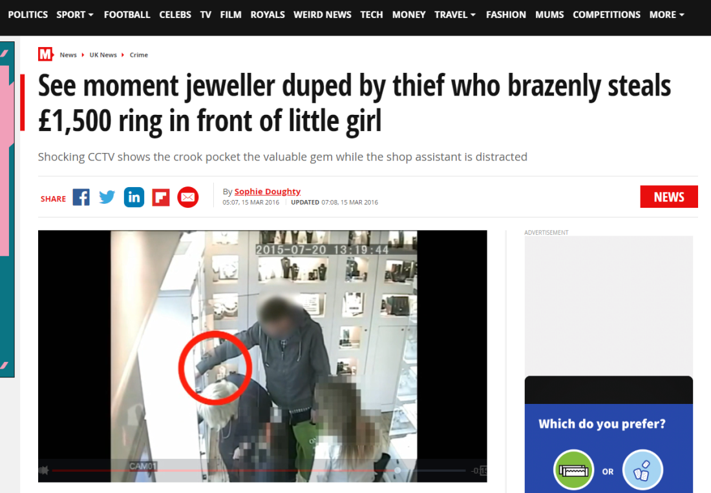
Task: Share article on Facebook
Action: [81, 197]
